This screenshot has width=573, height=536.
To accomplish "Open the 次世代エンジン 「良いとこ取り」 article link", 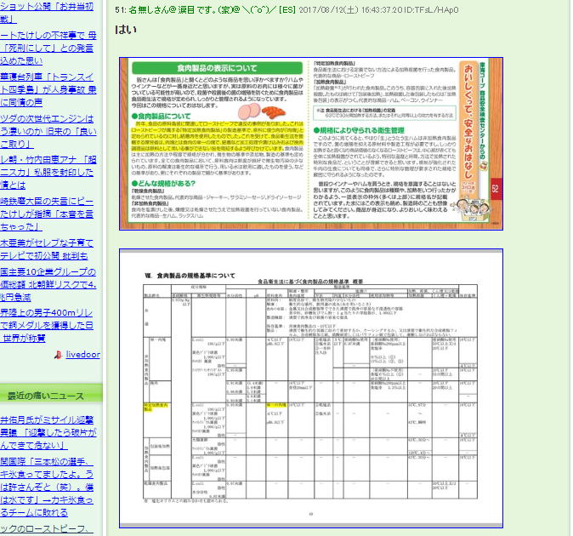I will point(48,131).
